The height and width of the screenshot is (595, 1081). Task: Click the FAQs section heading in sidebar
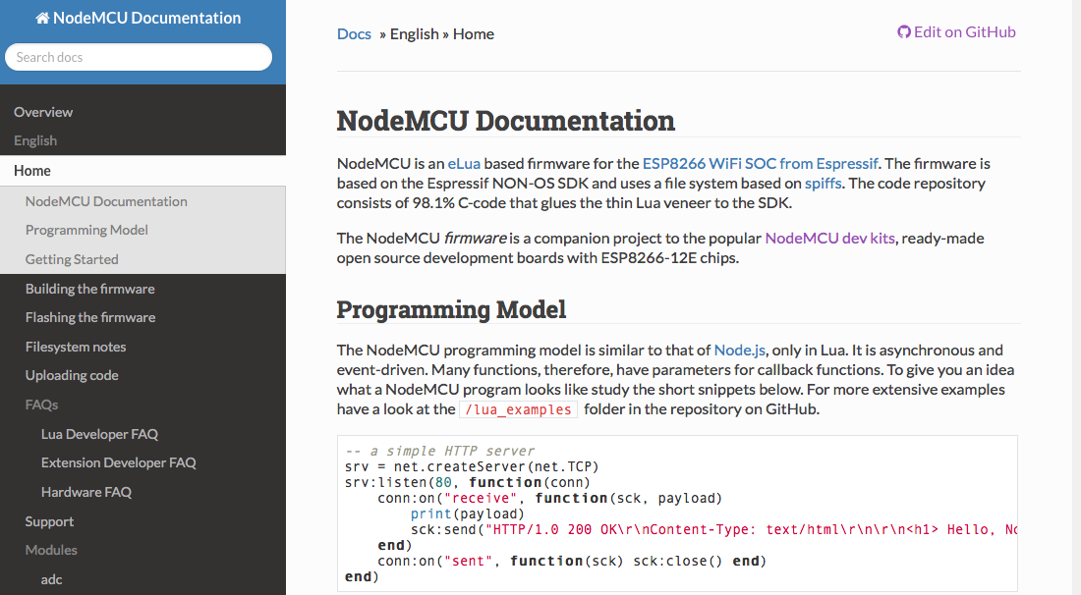click(41, 405)
